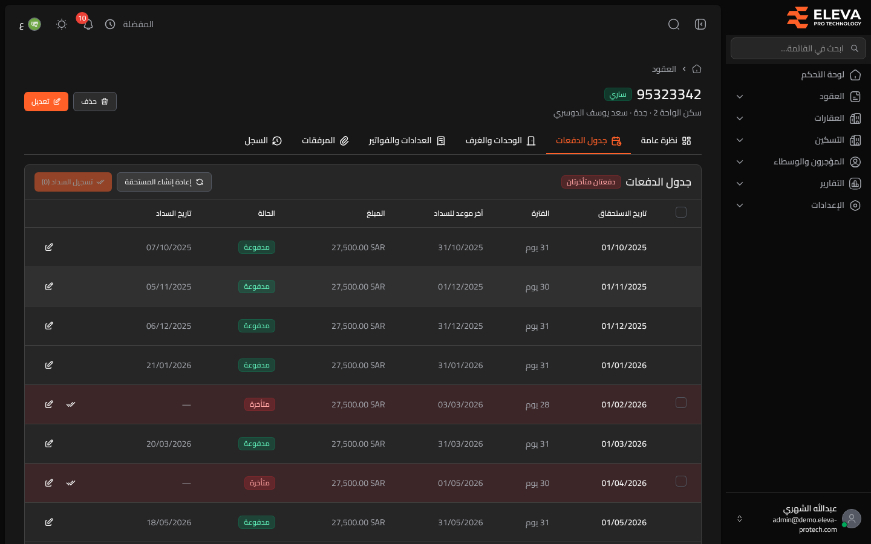871x544 pixels.
Task: Click the حذف delete button
Action: point(95,102)
